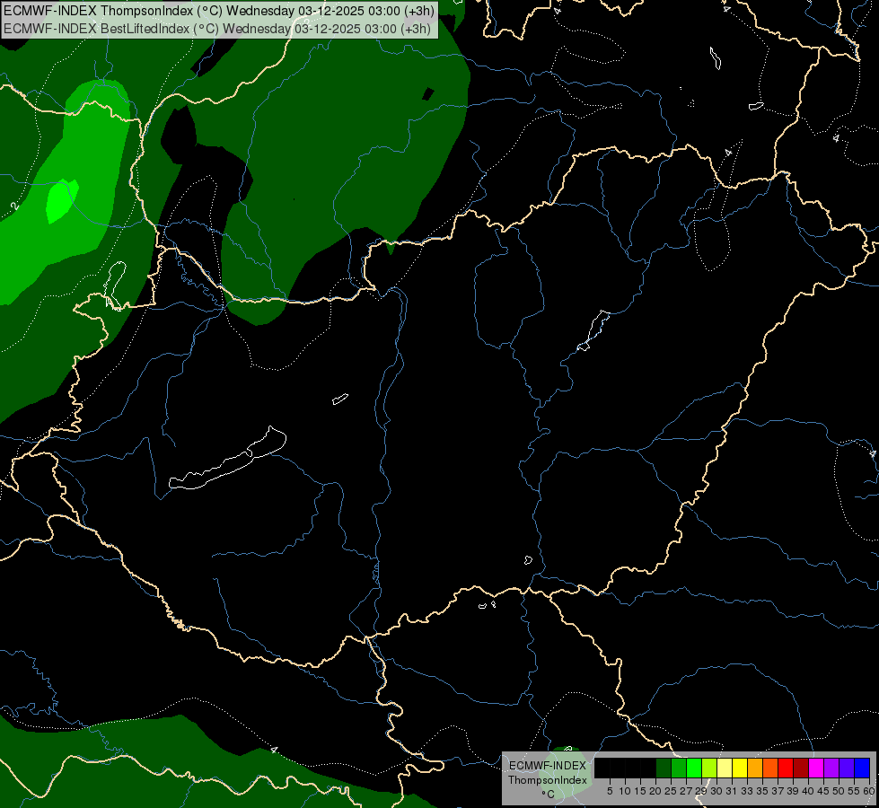Pick the light orange 33–35 legend swatch
The width and height of the screenshot is (879, 808).
[755, 768]
